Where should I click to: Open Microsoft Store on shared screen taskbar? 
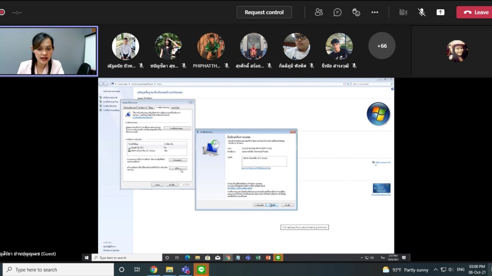(207, 258)
